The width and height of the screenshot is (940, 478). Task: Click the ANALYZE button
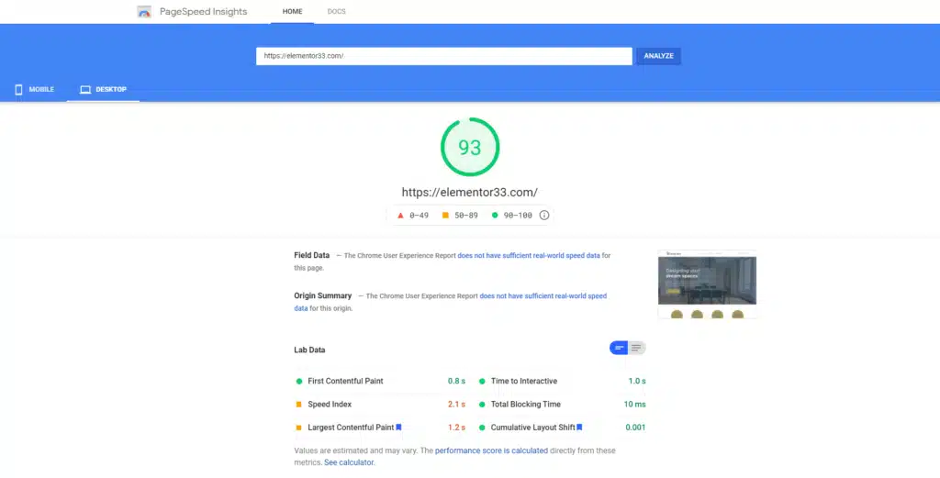click(658, 56)
